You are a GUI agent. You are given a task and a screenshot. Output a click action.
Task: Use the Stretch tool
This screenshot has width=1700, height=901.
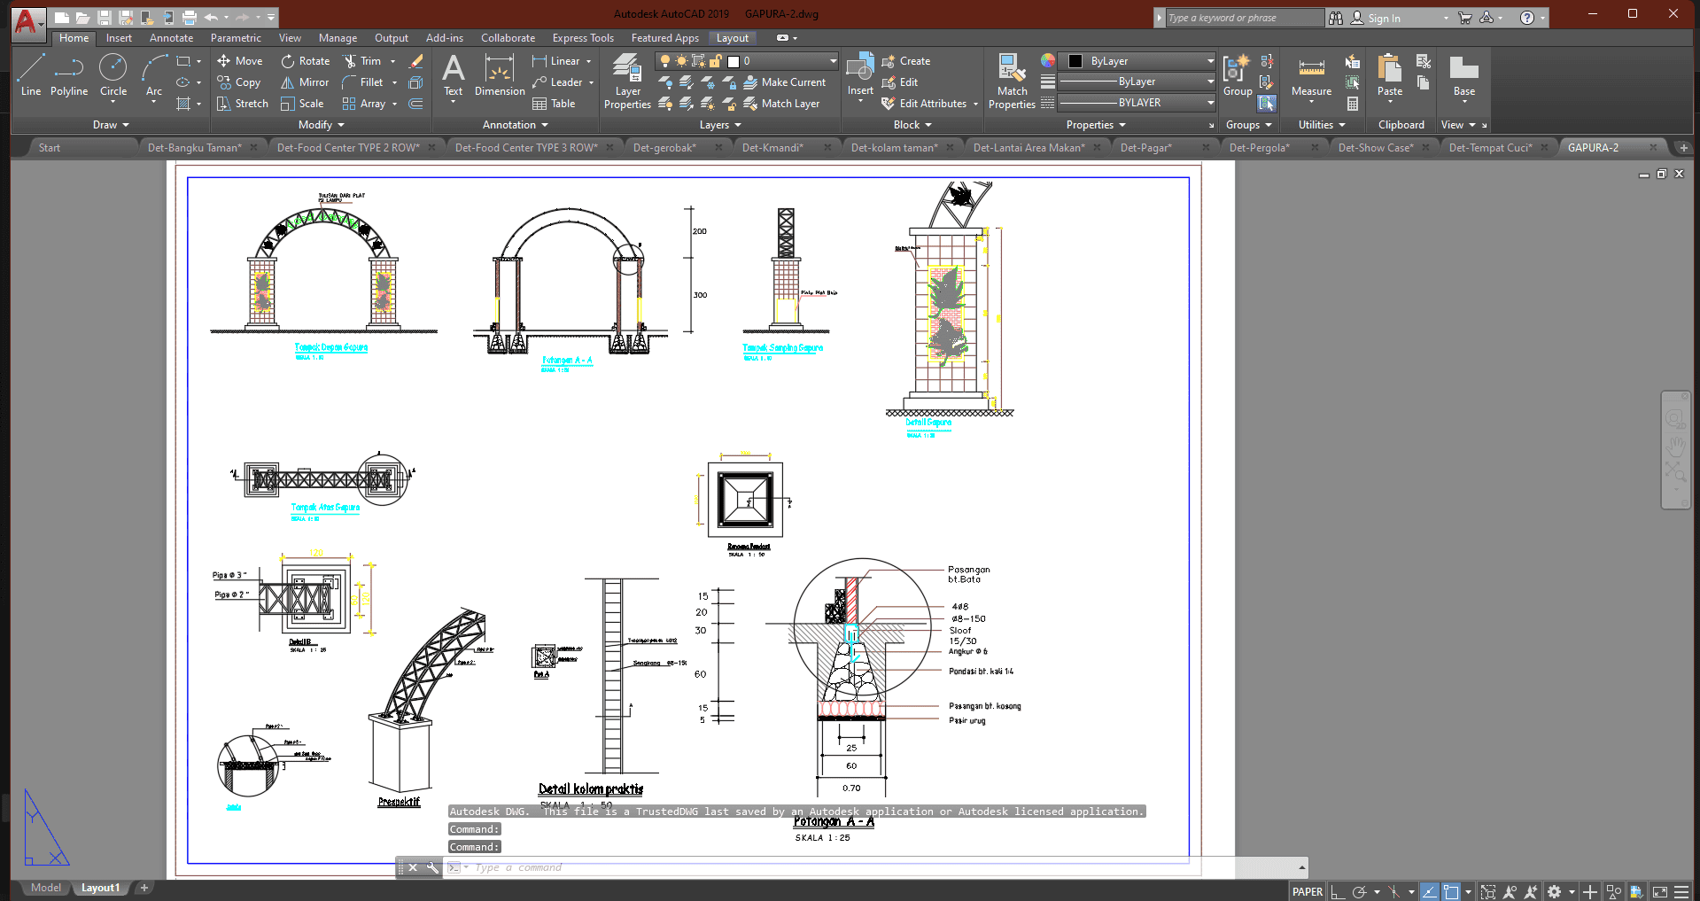click(243, 104)
